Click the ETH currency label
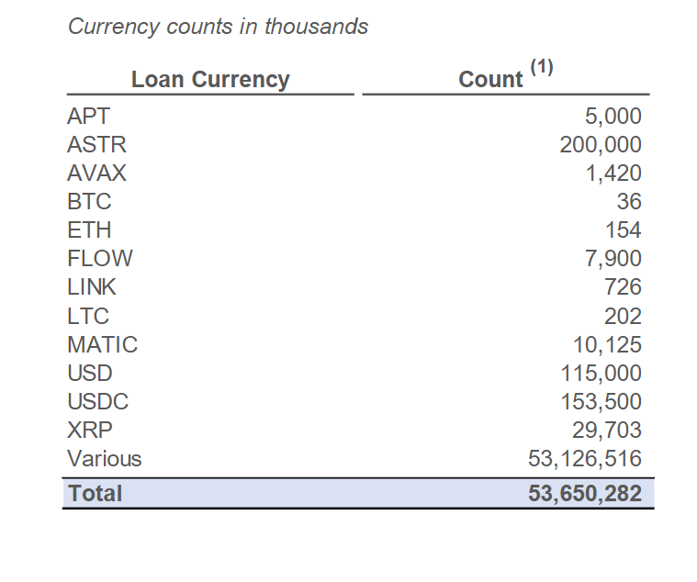The image size is (697, 582). pyautogui.click(x=89, y=230)
